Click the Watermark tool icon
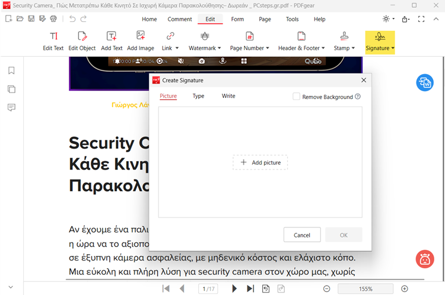Image resolution: width=445 pixels, height=295 pixels. coord(205,36)
